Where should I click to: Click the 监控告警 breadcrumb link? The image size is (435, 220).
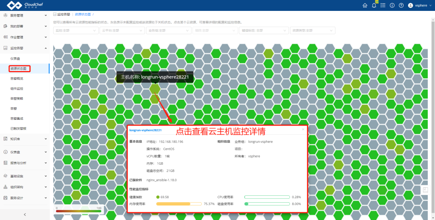64,14
